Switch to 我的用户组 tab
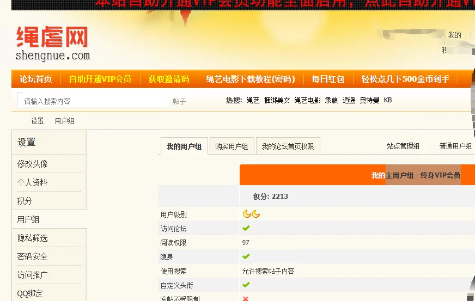Screen dimensions: 475x301 click(184, 146)
